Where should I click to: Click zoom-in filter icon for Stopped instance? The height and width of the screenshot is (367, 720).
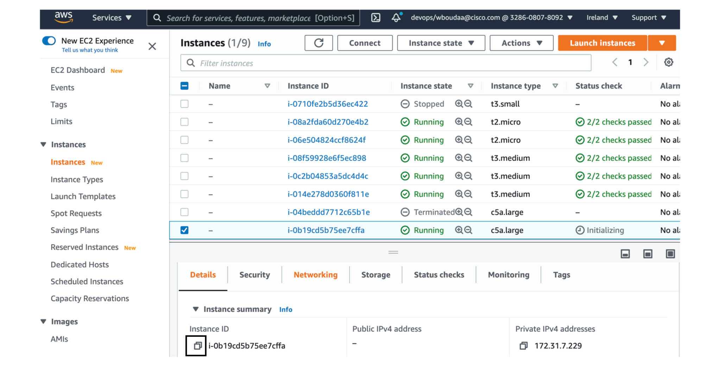459,104
